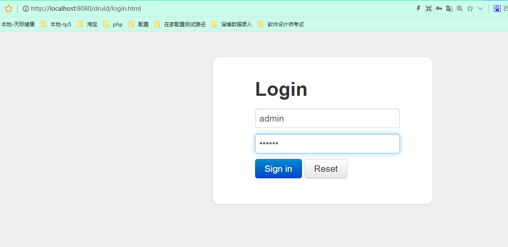
Task: Click the Login heading text
Action: tap(281, 89)
